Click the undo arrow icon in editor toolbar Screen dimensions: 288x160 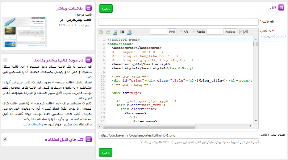pos(100,32)
